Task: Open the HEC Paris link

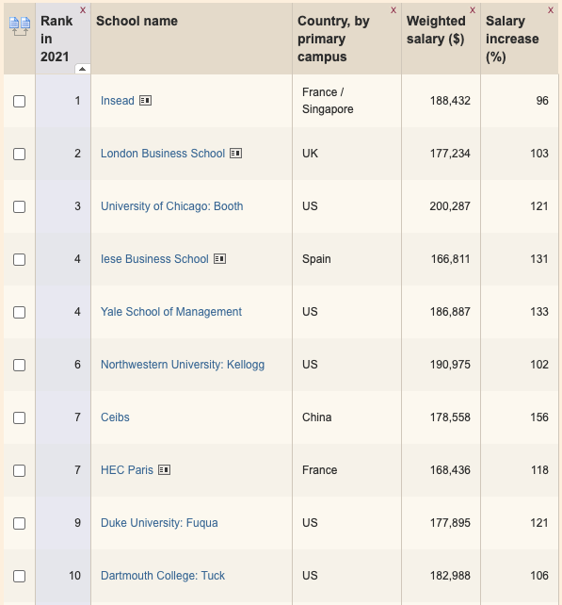Action: [x=127, y=470]
